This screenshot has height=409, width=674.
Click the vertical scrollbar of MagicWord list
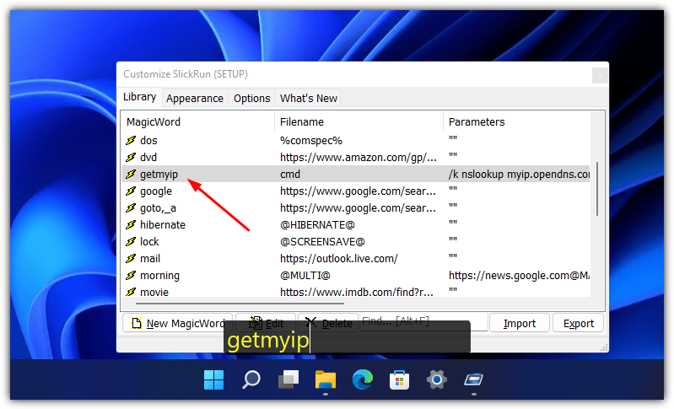point(597,189)
